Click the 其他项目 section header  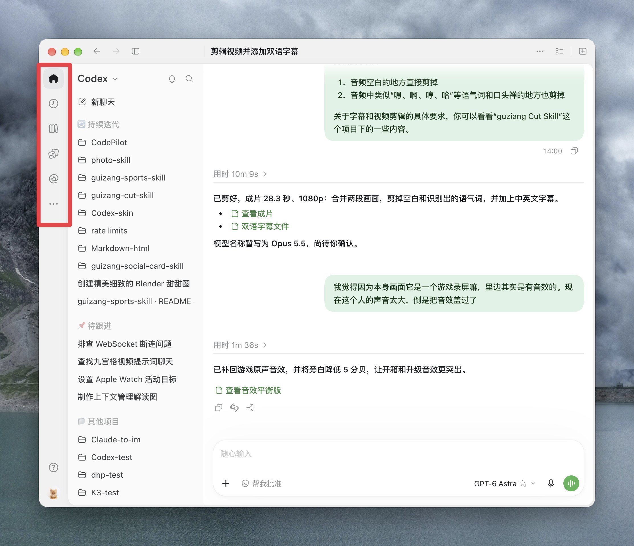click(98, 422)
